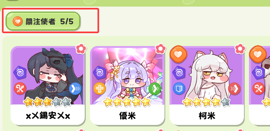Click the 關注使者 5/5 button

[x=43, y=21]
